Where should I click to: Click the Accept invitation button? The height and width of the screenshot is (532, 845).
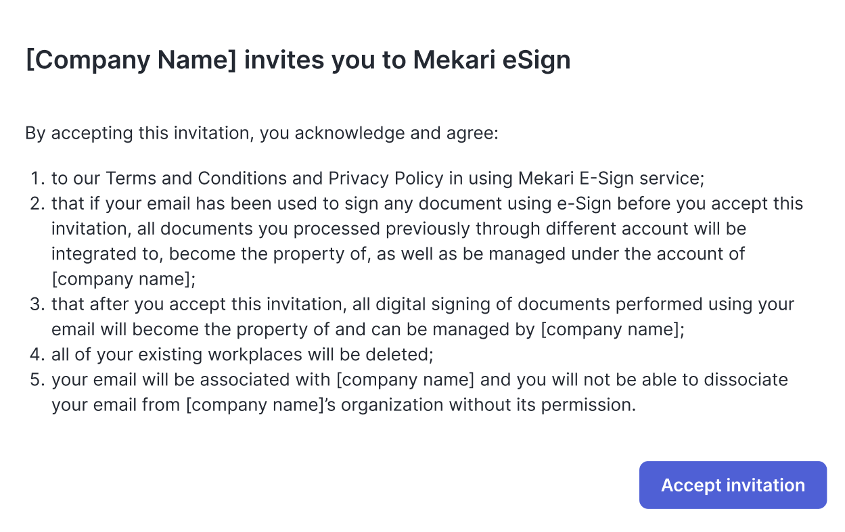[x=733, y=485]
